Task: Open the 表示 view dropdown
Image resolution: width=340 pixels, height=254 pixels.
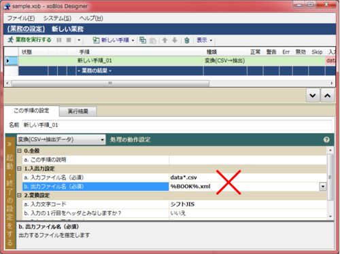Action: (204, 40)
